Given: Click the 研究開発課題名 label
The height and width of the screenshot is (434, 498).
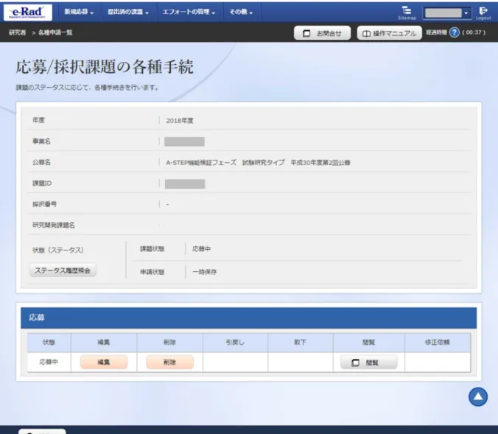Looking at the screenshot, I should [x=53, y=225].
